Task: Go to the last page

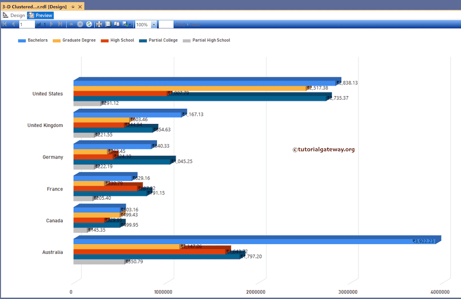Action: (x=60, y=24)
